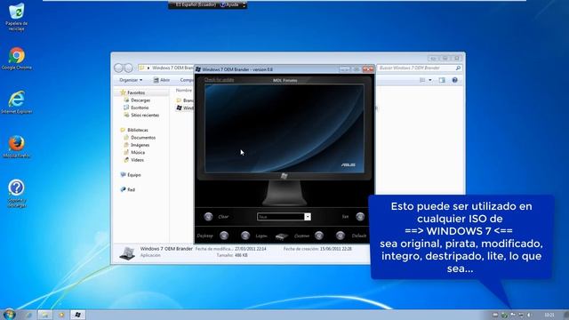
Task: Open the help question mark desktop shortcut
Action: click(16, 194)
